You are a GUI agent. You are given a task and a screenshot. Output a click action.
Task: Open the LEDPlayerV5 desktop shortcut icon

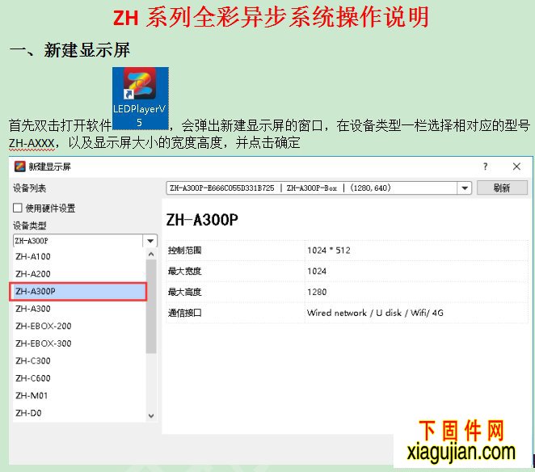141,99
